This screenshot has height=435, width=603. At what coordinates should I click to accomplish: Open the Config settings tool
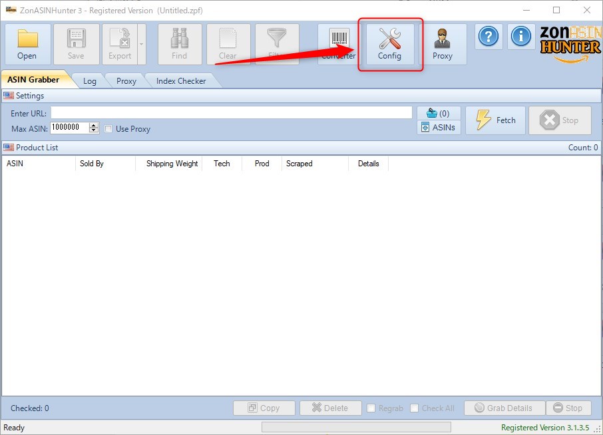tap(390, 44)
